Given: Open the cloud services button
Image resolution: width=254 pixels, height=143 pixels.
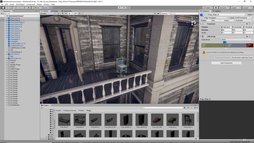Looking at the screenshot, I should click(x=216, y=8).
